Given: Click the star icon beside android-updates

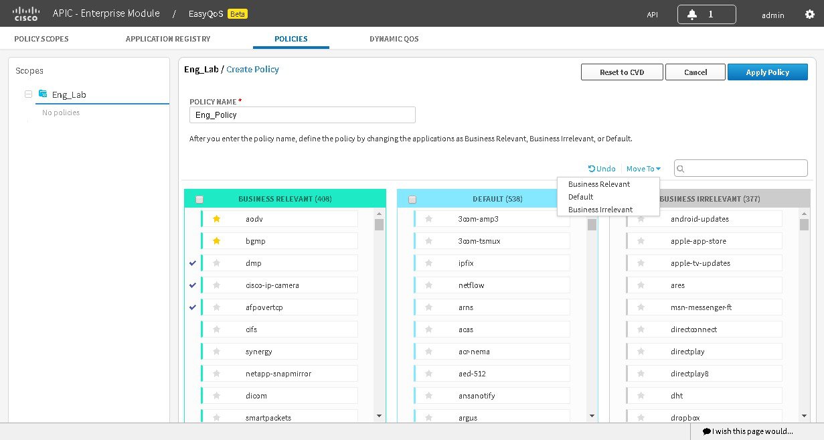Looking at the screenshot, I should click(x=642, y=218).
